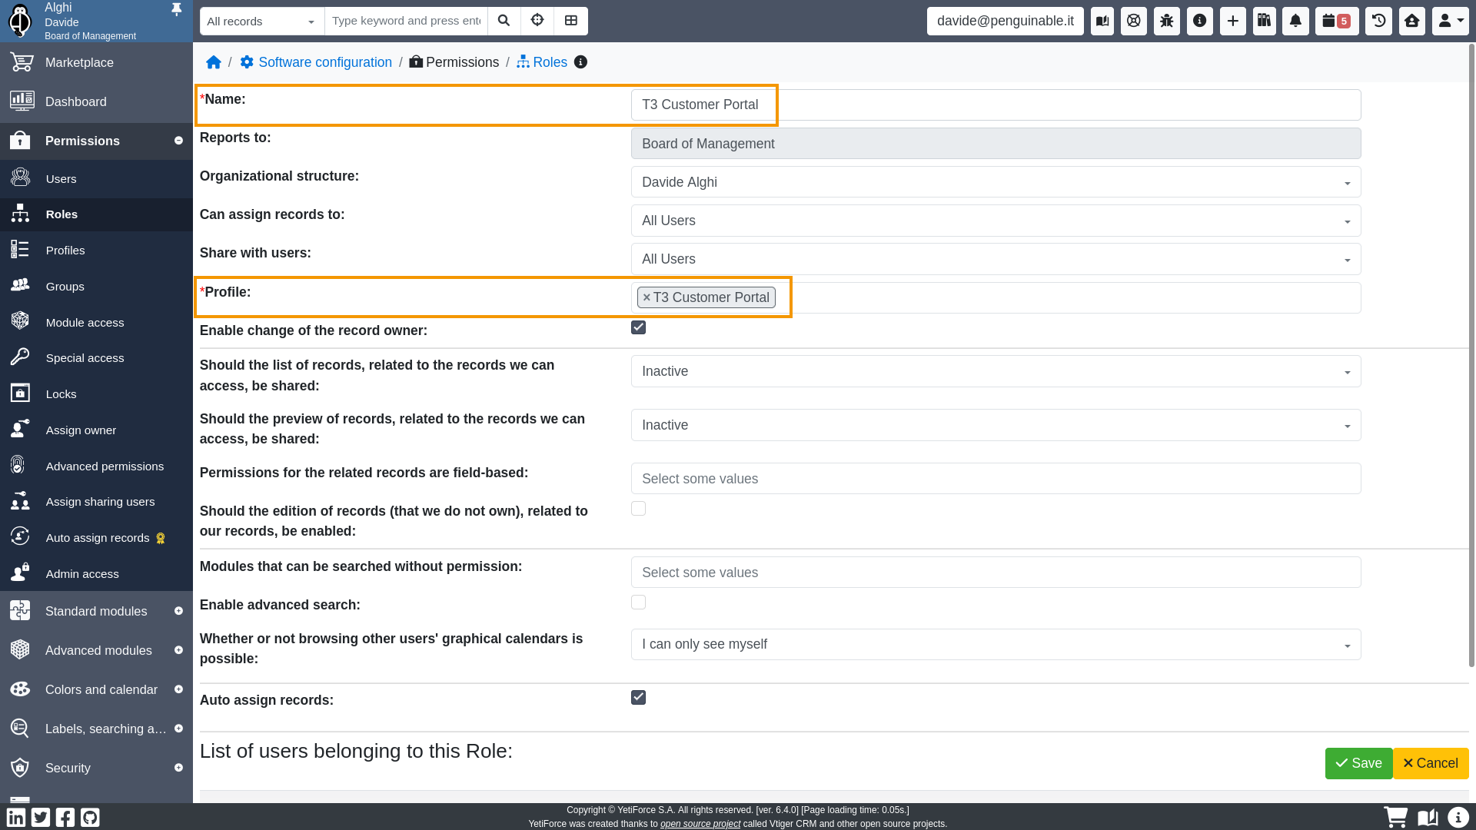This screenshot has width=1476, height=830.
Task: Open the calendar reminders icon with badge 5
Action: coord(1336,21)
